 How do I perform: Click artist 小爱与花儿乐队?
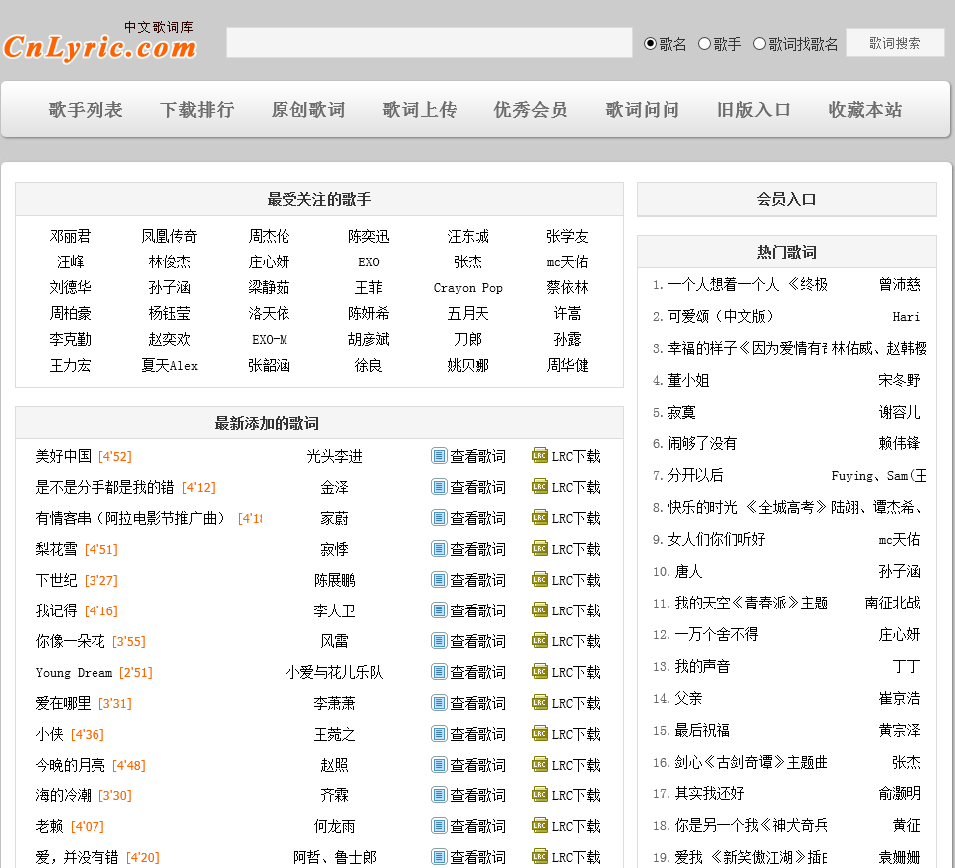coord(335,672)
